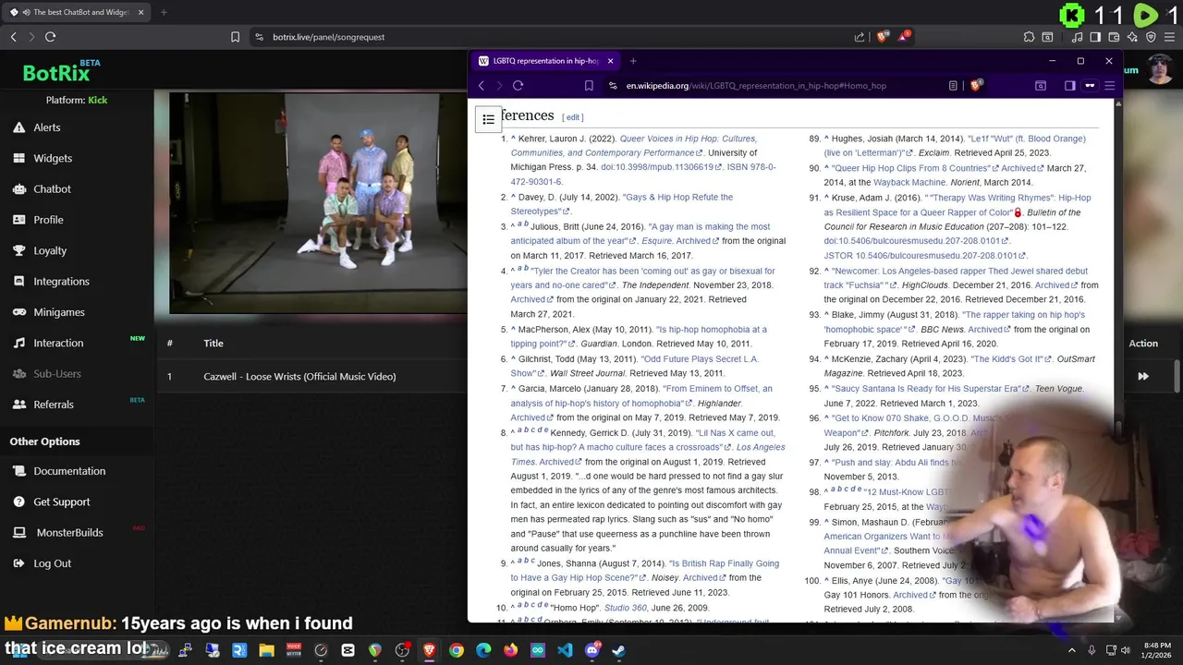
Task: Open the music note playlist icon
Action: click(1077, 37)
